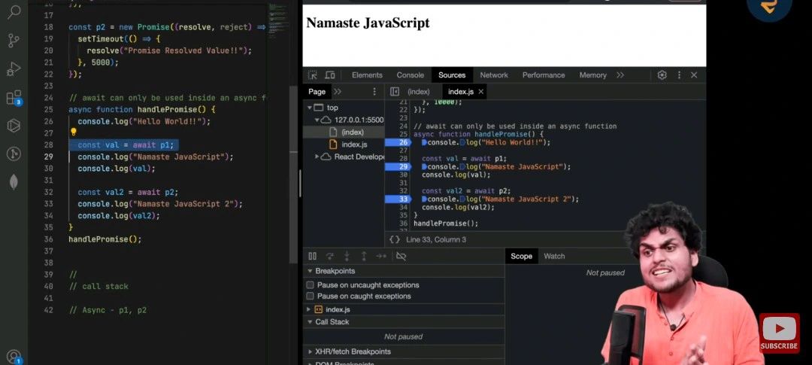Viewport: 812px width, 365px height.
Task: Open the Memory tab
Action: click(x=593, y=75)
